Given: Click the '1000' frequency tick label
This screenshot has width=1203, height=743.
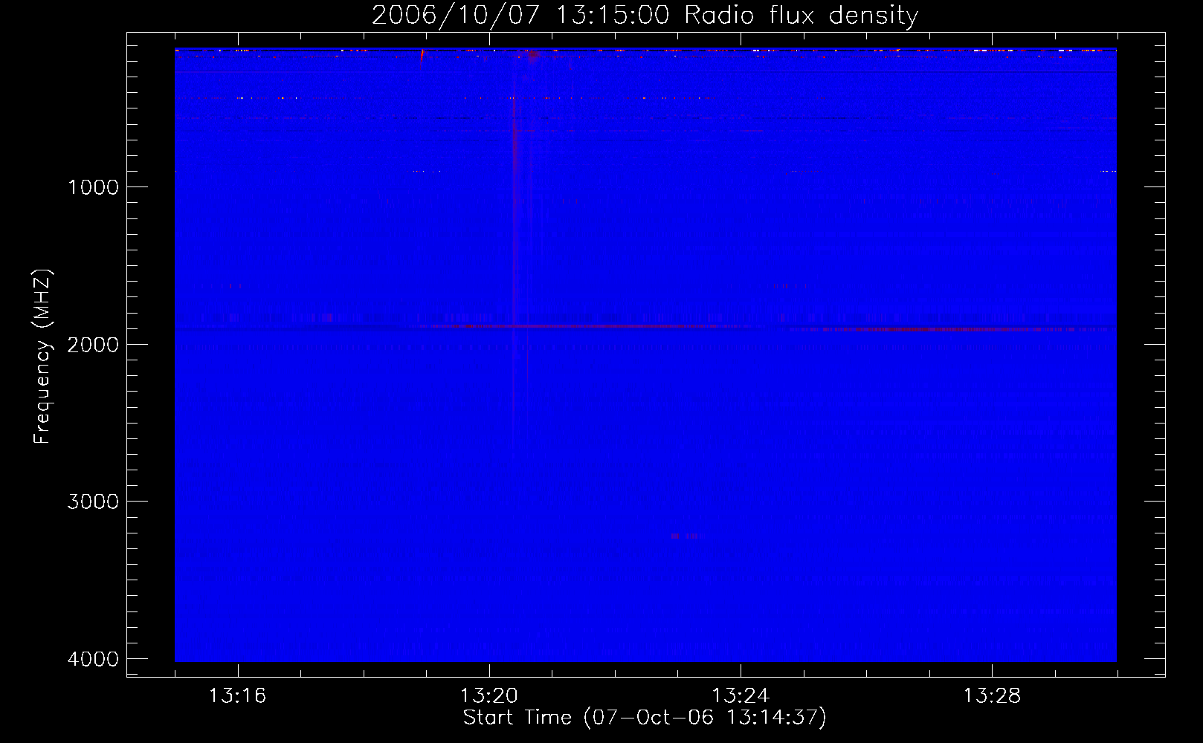Looking at the screenshot, I should 93,187.
